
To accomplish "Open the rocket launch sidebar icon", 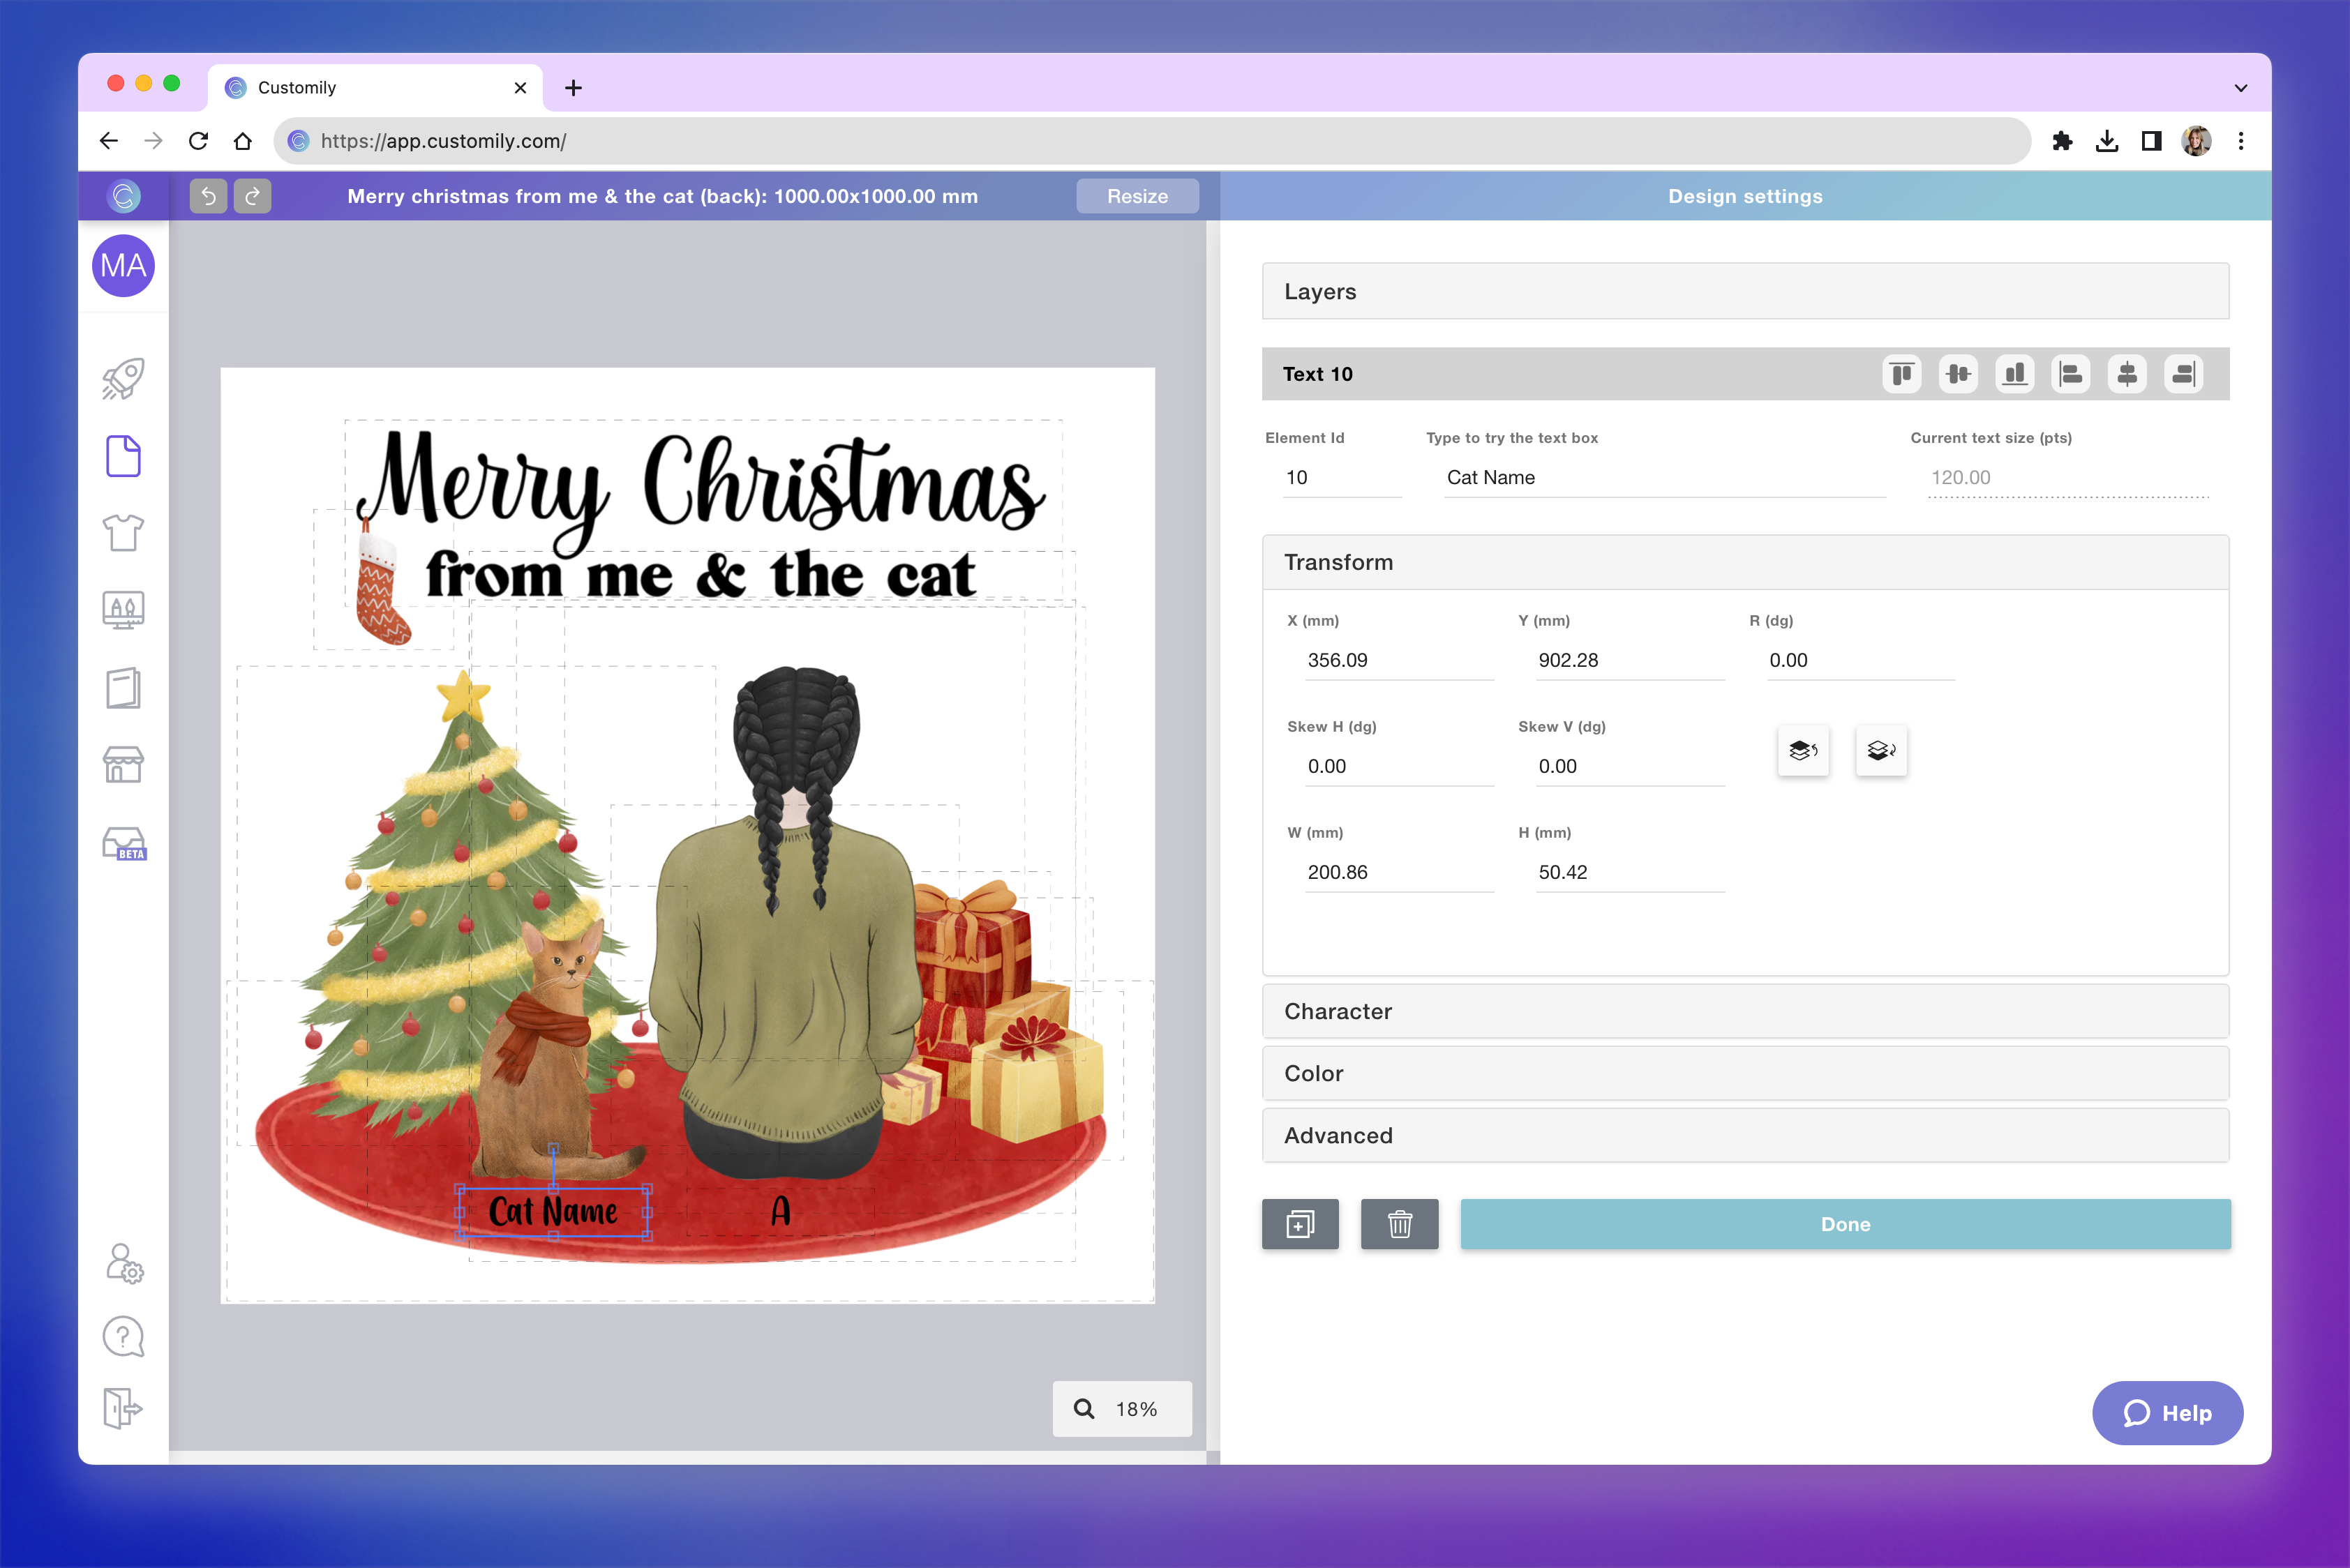I will pos(123,380).
